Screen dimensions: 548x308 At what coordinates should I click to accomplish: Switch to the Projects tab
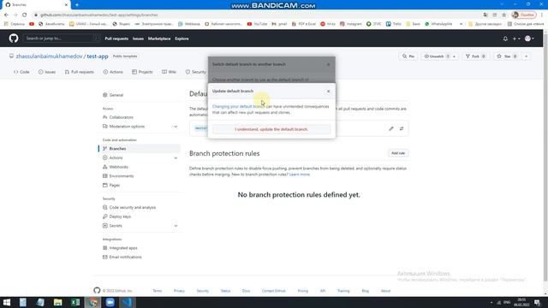click(142, 72)
